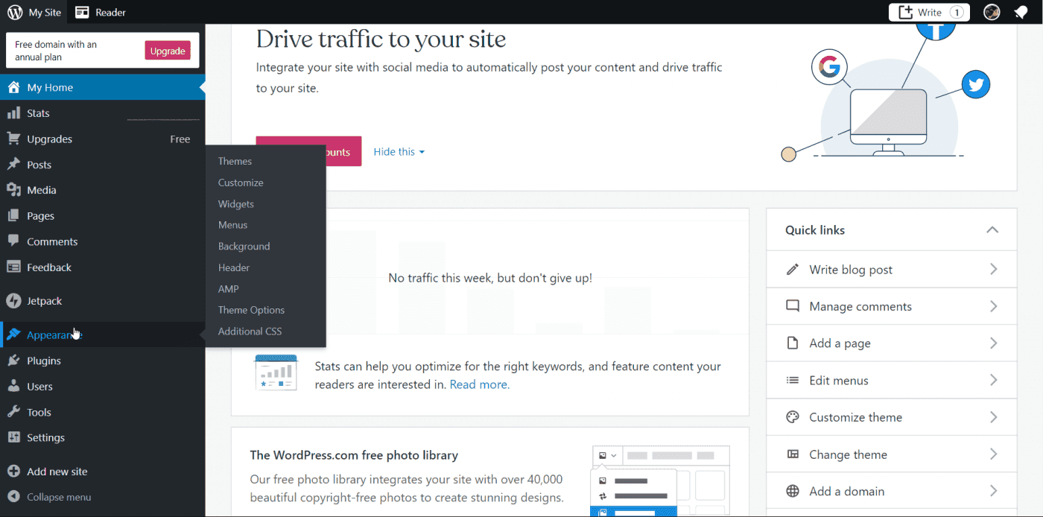Collapse the Quick links panel

point(992,229)
